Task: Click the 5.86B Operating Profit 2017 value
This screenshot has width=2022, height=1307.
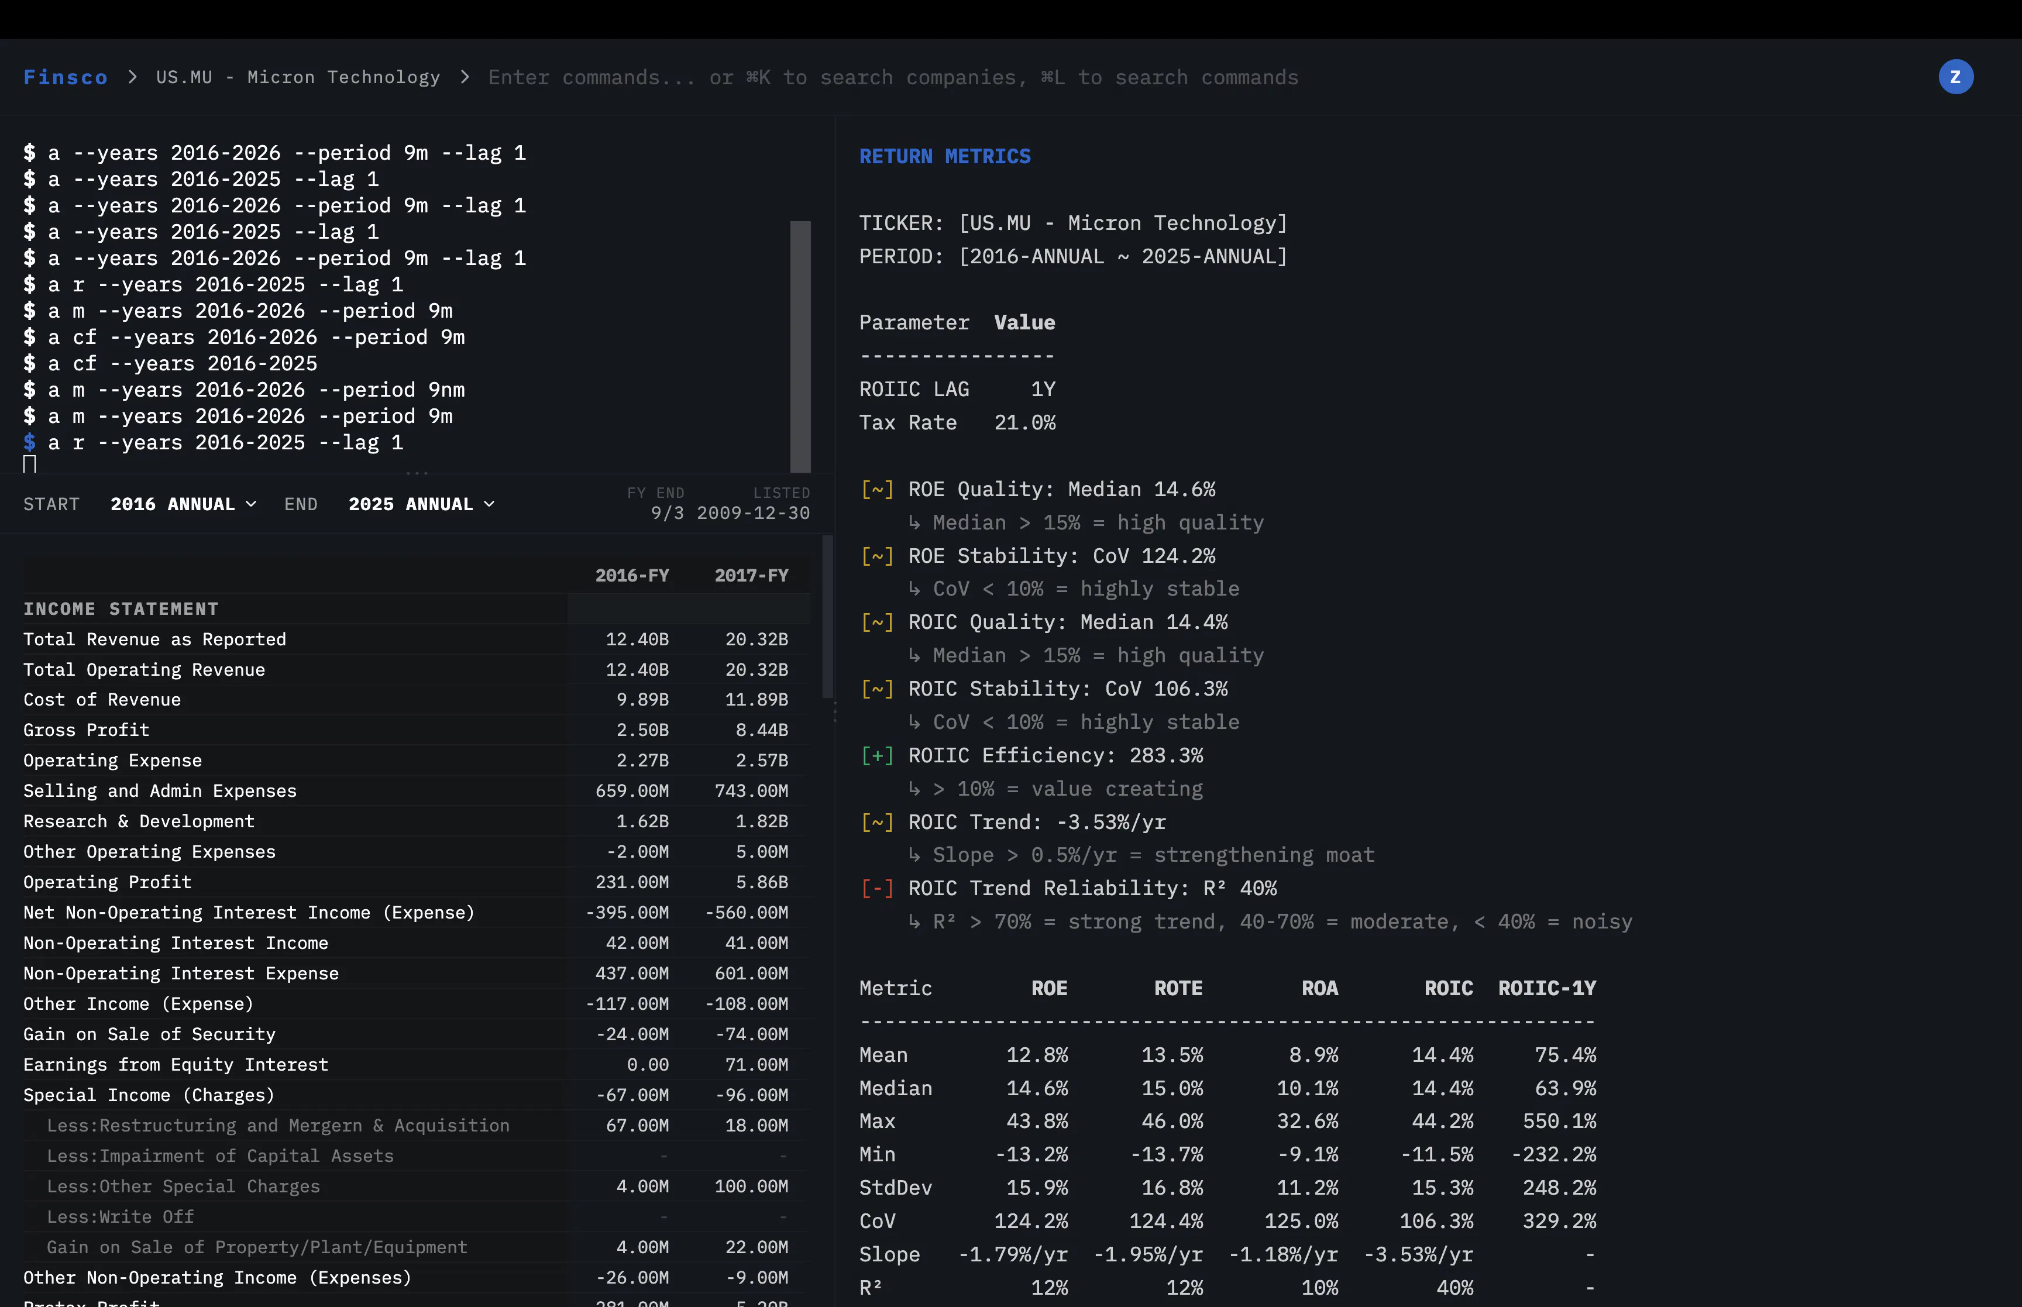Action: 762,882
